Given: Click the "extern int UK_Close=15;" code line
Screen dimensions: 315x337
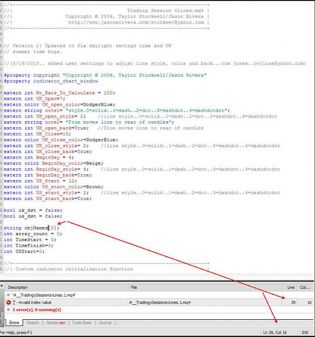Looking at the screenshot, I should pos(37,134).
